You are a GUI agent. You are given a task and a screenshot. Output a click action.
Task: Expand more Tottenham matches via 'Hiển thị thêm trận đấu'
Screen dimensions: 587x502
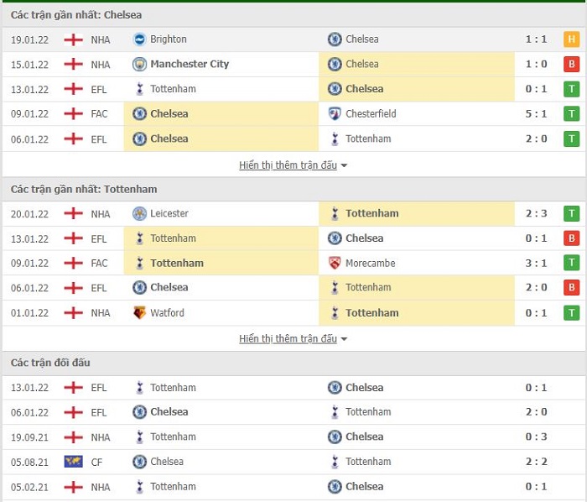point(288,338)
